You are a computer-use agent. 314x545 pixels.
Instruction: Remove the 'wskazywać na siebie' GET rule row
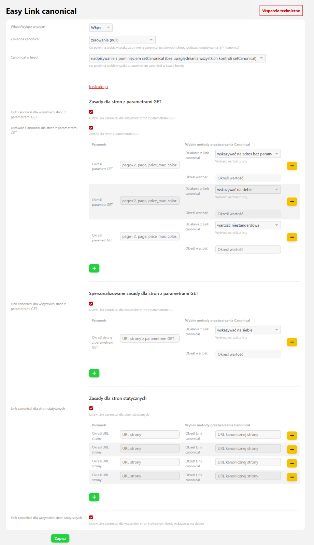point(292,202)
